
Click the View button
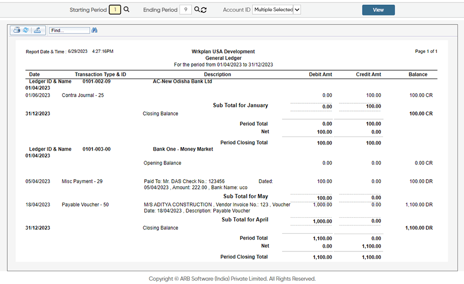coord(378,10)
